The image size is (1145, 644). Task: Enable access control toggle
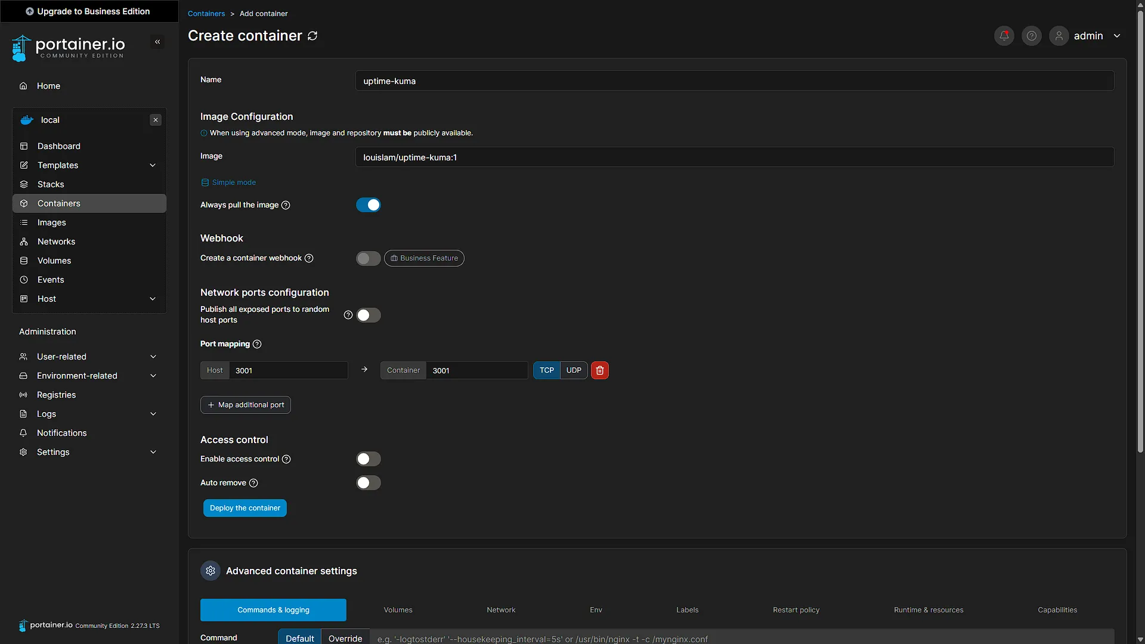click(369, 459)
